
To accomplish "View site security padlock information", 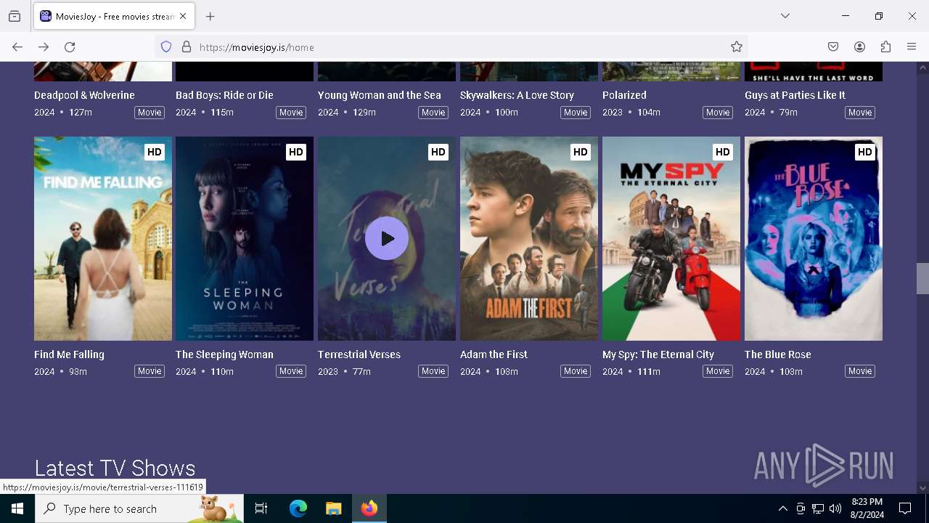I will point(187,47).
